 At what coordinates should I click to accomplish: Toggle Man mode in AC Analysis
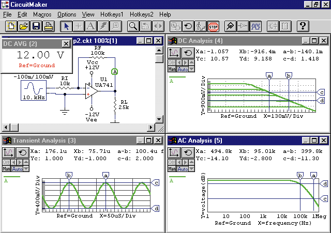click(x=172, y=169)
